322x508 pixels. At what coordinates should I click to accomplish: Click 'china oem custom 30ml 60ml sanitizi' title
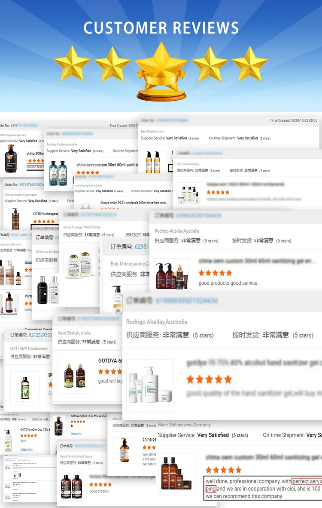pos(107,165)
